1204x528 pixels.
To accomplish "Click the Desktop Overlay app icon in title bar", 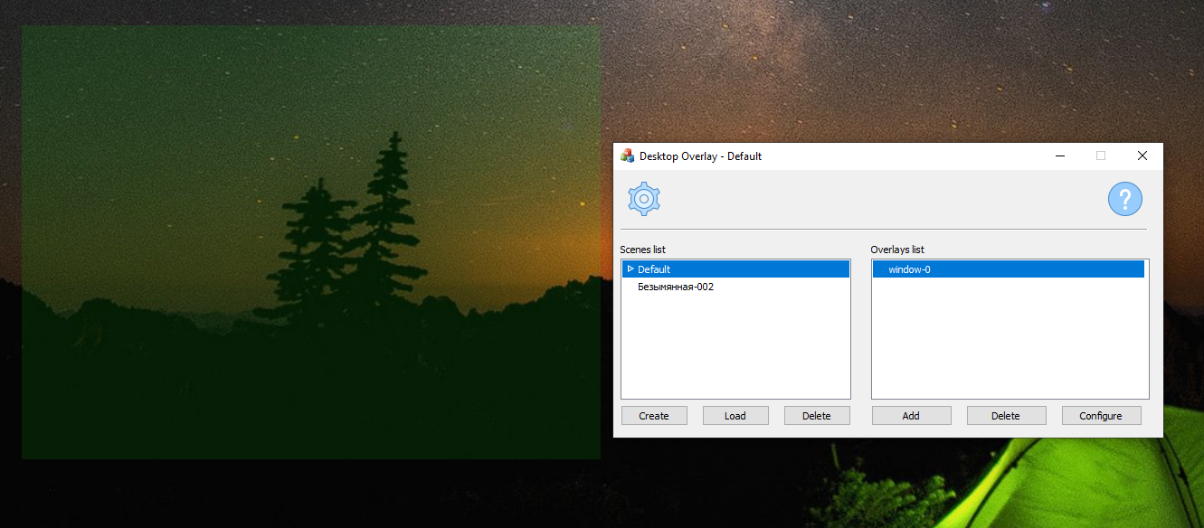I will (627, 156).
